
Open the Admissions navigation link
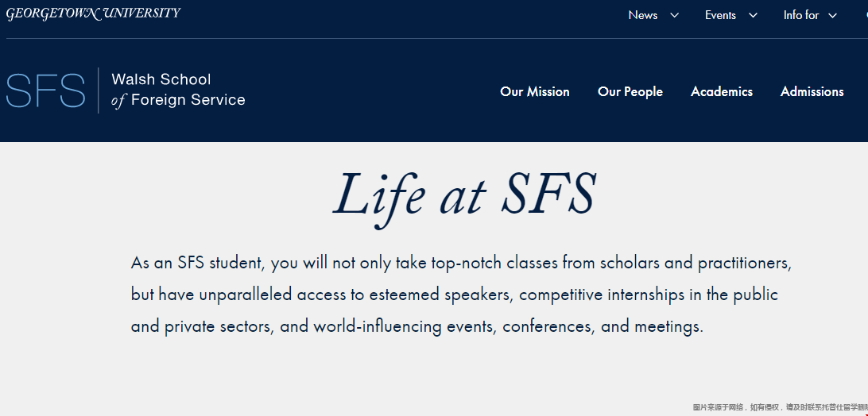tap(812, 92)
